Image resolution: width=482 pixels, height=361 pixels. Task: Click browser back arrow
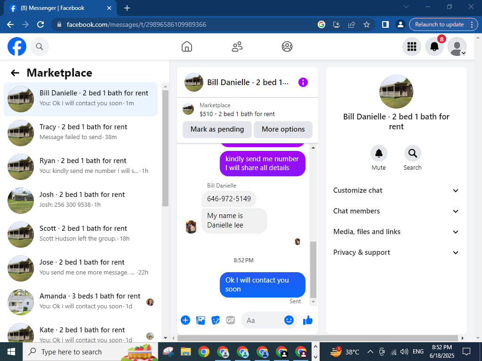click(10, 24)
